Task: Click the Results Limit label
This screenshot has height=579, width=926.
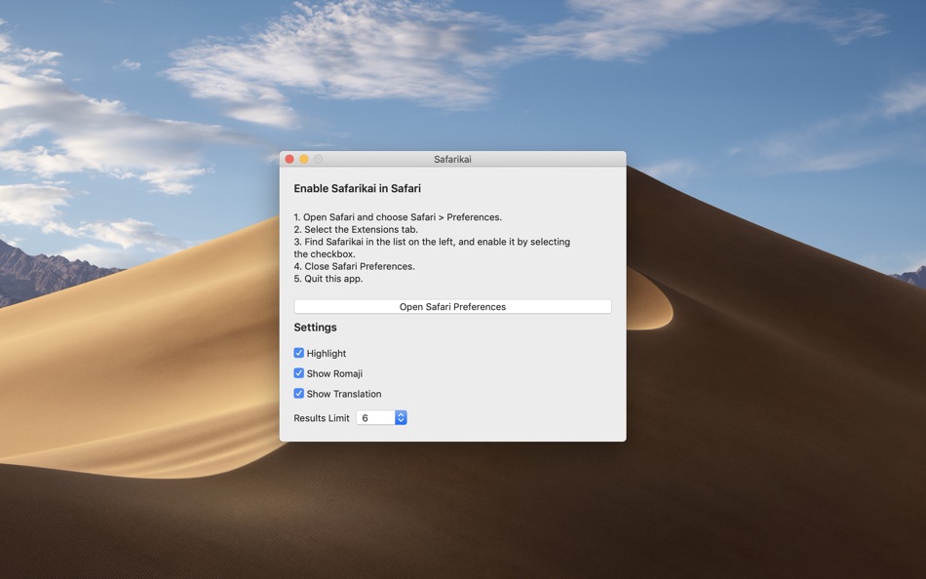Action: [x=322, y=418]
